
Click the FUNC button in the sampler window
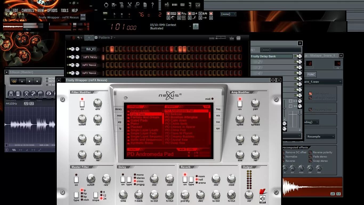pos(311,74)
